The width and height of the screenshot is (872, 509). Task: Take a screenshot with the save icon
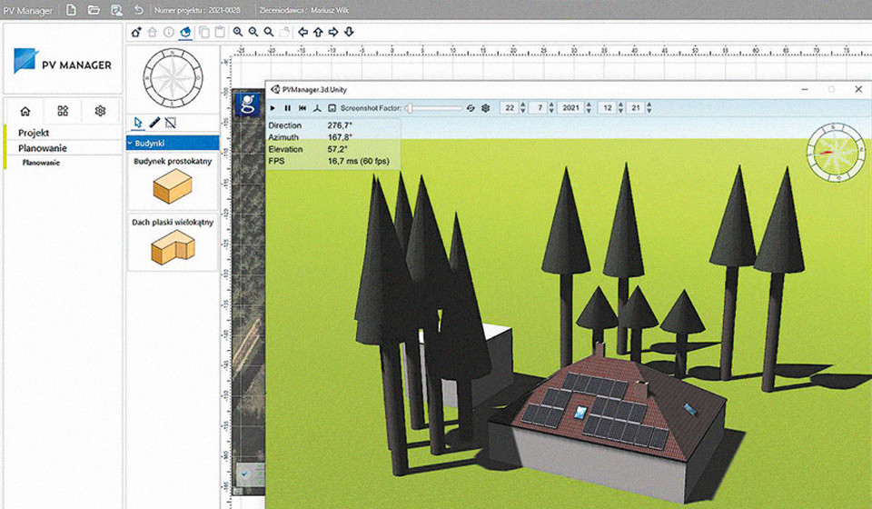pyautogui.click(x=332, y=108)
